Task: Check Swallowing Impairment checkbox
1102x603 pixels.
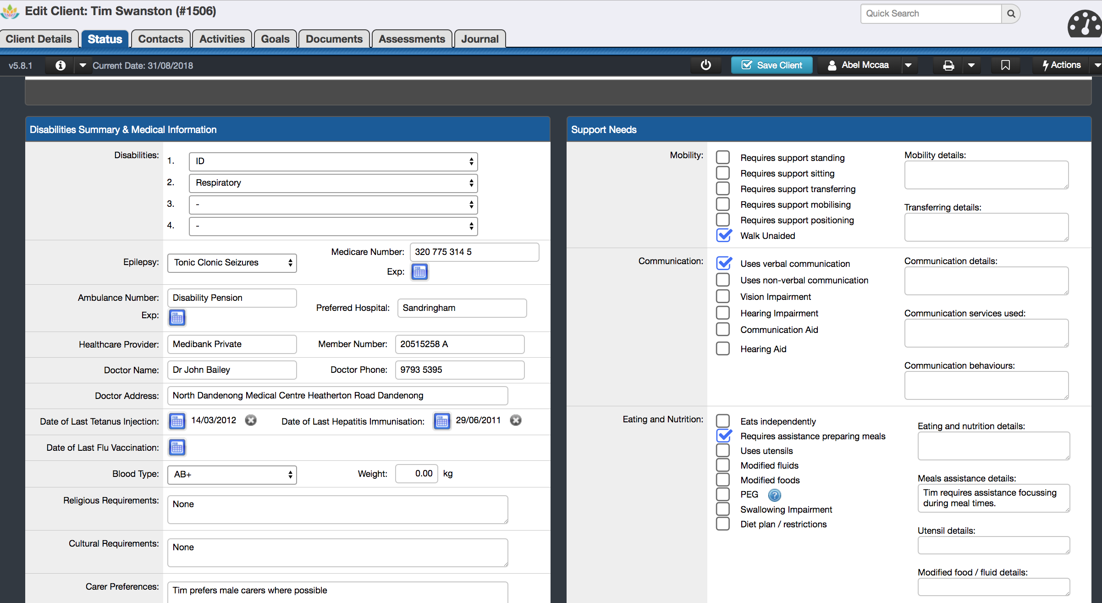Action: click(x=723, y=509)
